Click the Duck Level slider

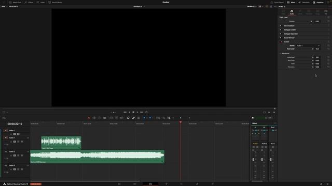click(x=305, y=49)
